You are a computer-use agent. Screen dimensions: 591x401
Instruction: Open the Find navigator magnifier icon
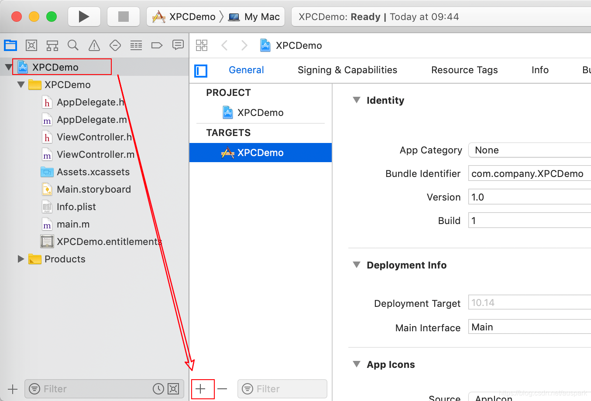[x=73, y=45]
